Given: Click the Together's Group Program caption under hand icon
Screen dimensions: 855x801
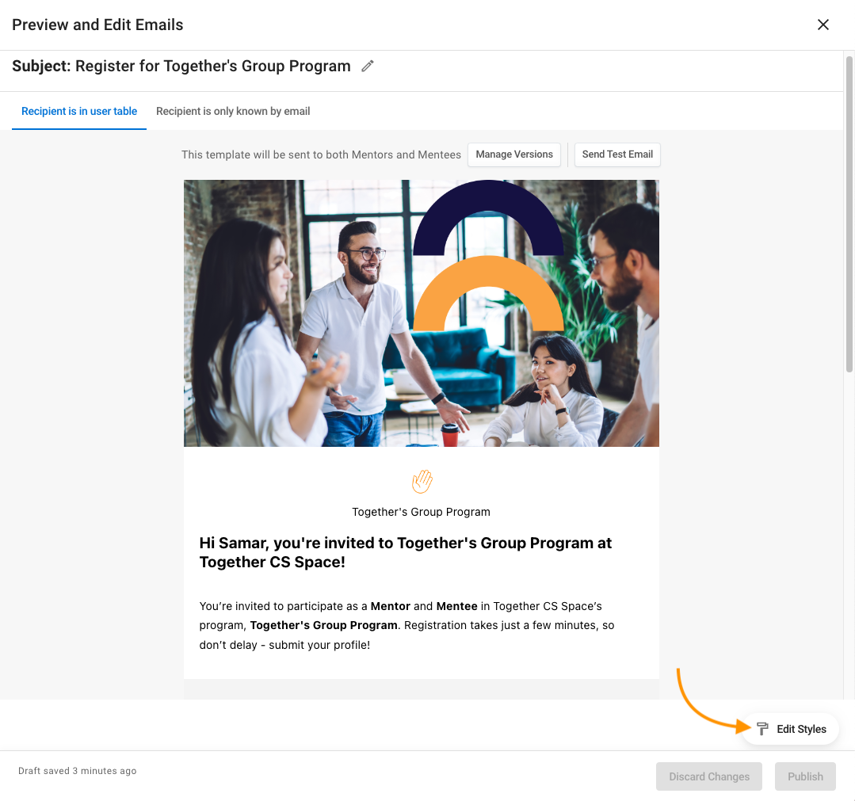Looking at the screenshot, I should (x=421, y=512).
